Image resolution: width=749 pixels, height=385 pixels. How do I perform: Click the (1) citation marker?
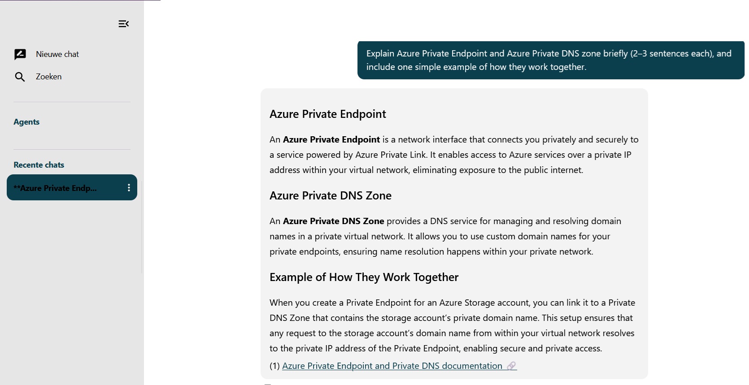(274, 366)
